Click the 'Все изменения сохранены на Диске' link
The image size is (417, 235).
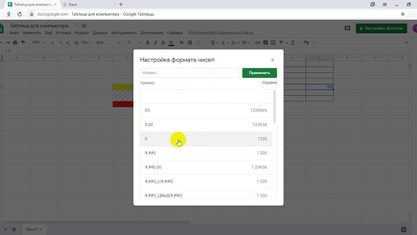(x=221, y=33)
